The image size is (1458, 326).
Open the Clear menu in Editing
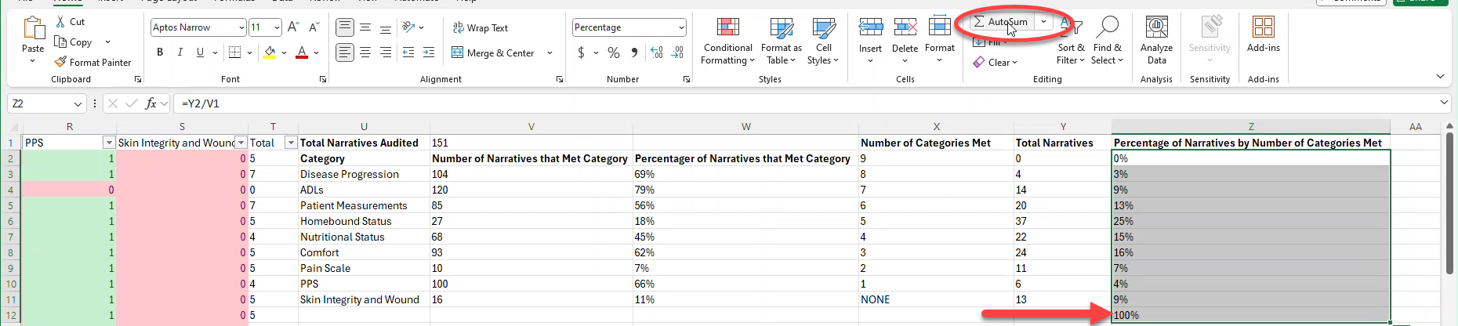pos(995,63)
